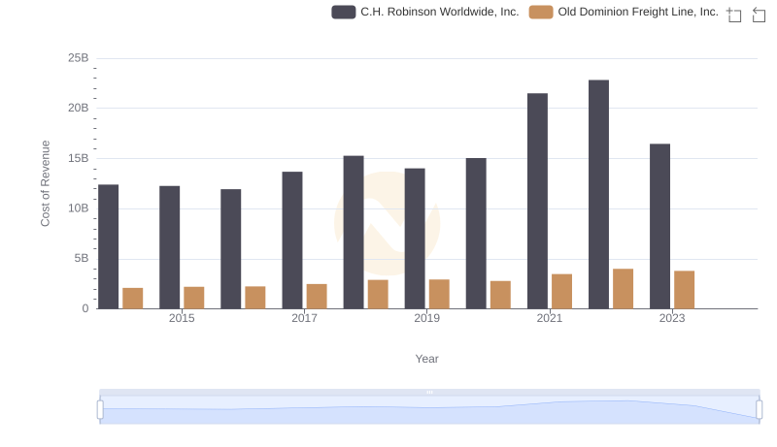Image resolution: width=777 pixels, height=447 pixels.
Task: Click the Old Dominion Freight Line, Inc. legend label
Action: pos(638,12)
